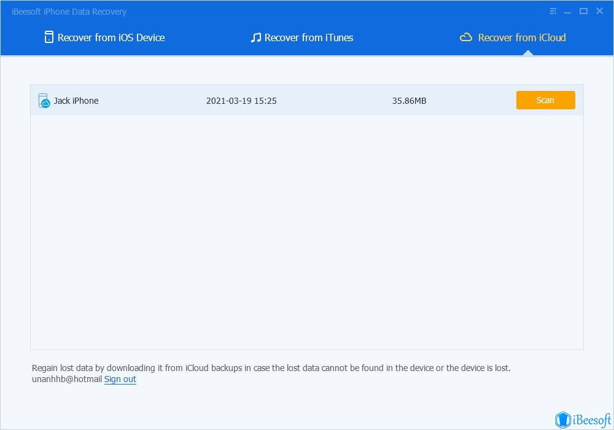Click the backup date 2021-03-19 15:25
Viewport: 614px width, 430px height.
point(241,101)
